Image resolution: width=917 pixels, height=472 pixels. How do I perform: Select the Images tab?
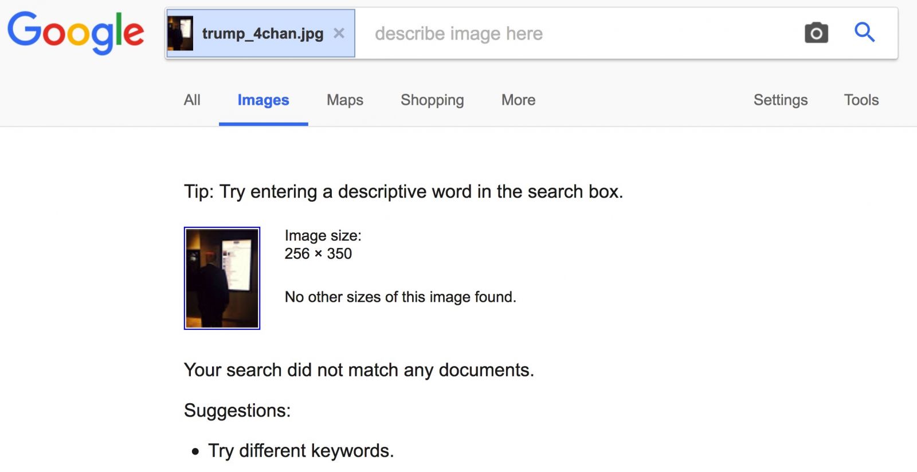pos(263,100)
